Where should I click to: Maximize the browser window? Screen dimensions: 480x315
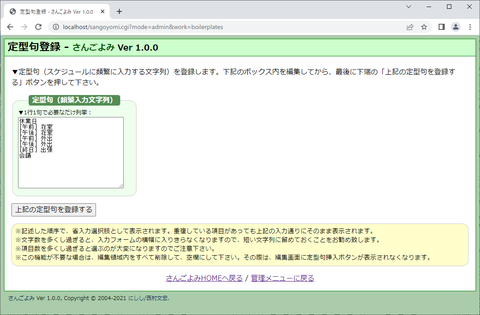click(449, 7)
